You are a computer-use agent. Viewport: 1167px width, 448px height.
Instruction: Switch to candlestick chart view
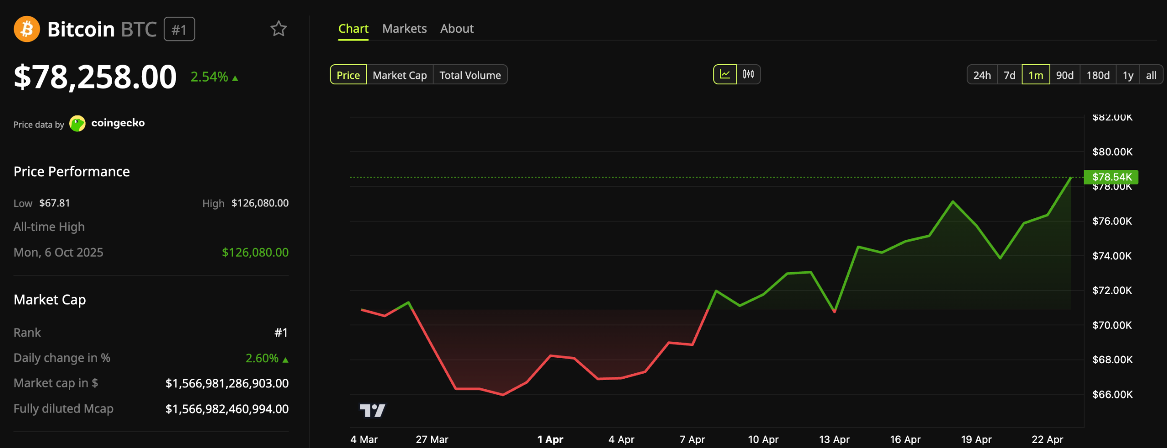(748, 74)
